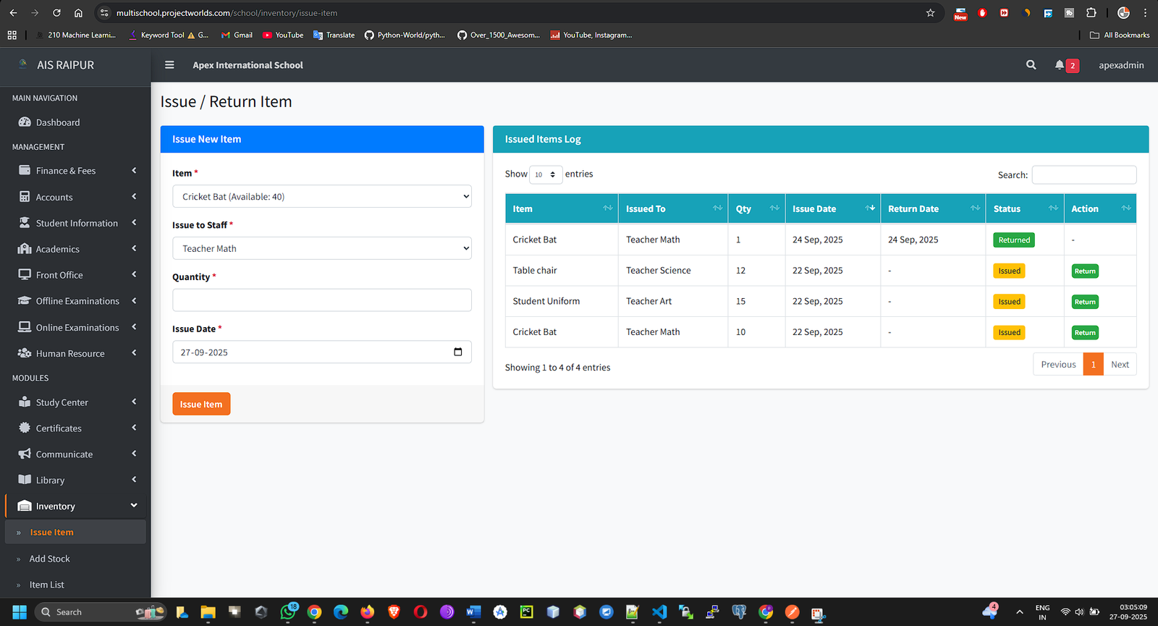Open the Issue to Staff dropdown
The image size is (1158, 626).
coord(321,248)
